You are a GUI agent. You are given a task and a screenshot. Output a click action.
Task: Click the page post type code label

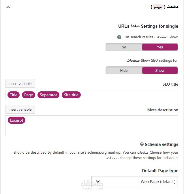click(158, 7)
